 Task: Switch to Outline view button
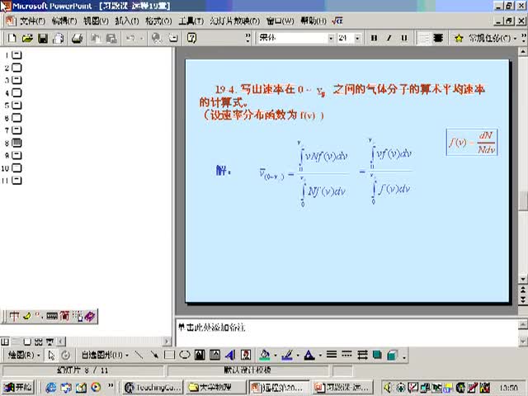(16, 342)
